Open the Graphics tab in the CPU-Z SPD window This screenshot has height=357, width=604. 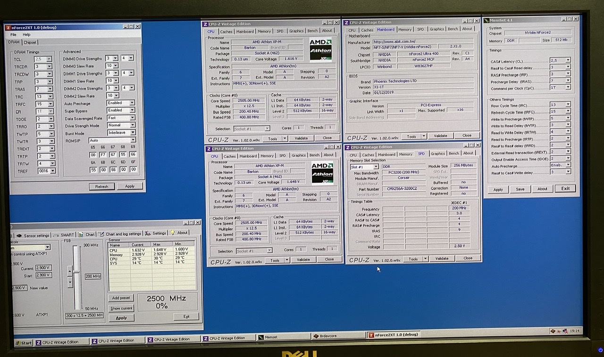tap(437, 153)
